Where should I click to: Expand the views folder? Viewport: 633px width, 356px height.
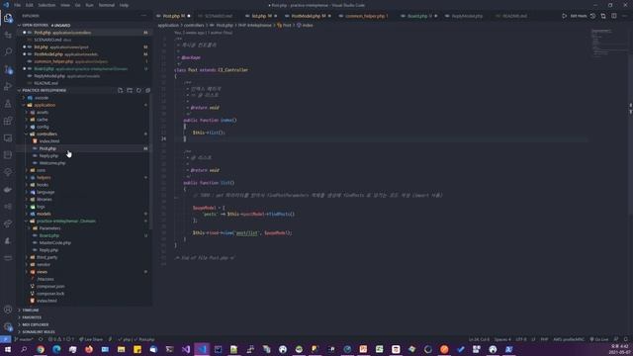[42, 272]
